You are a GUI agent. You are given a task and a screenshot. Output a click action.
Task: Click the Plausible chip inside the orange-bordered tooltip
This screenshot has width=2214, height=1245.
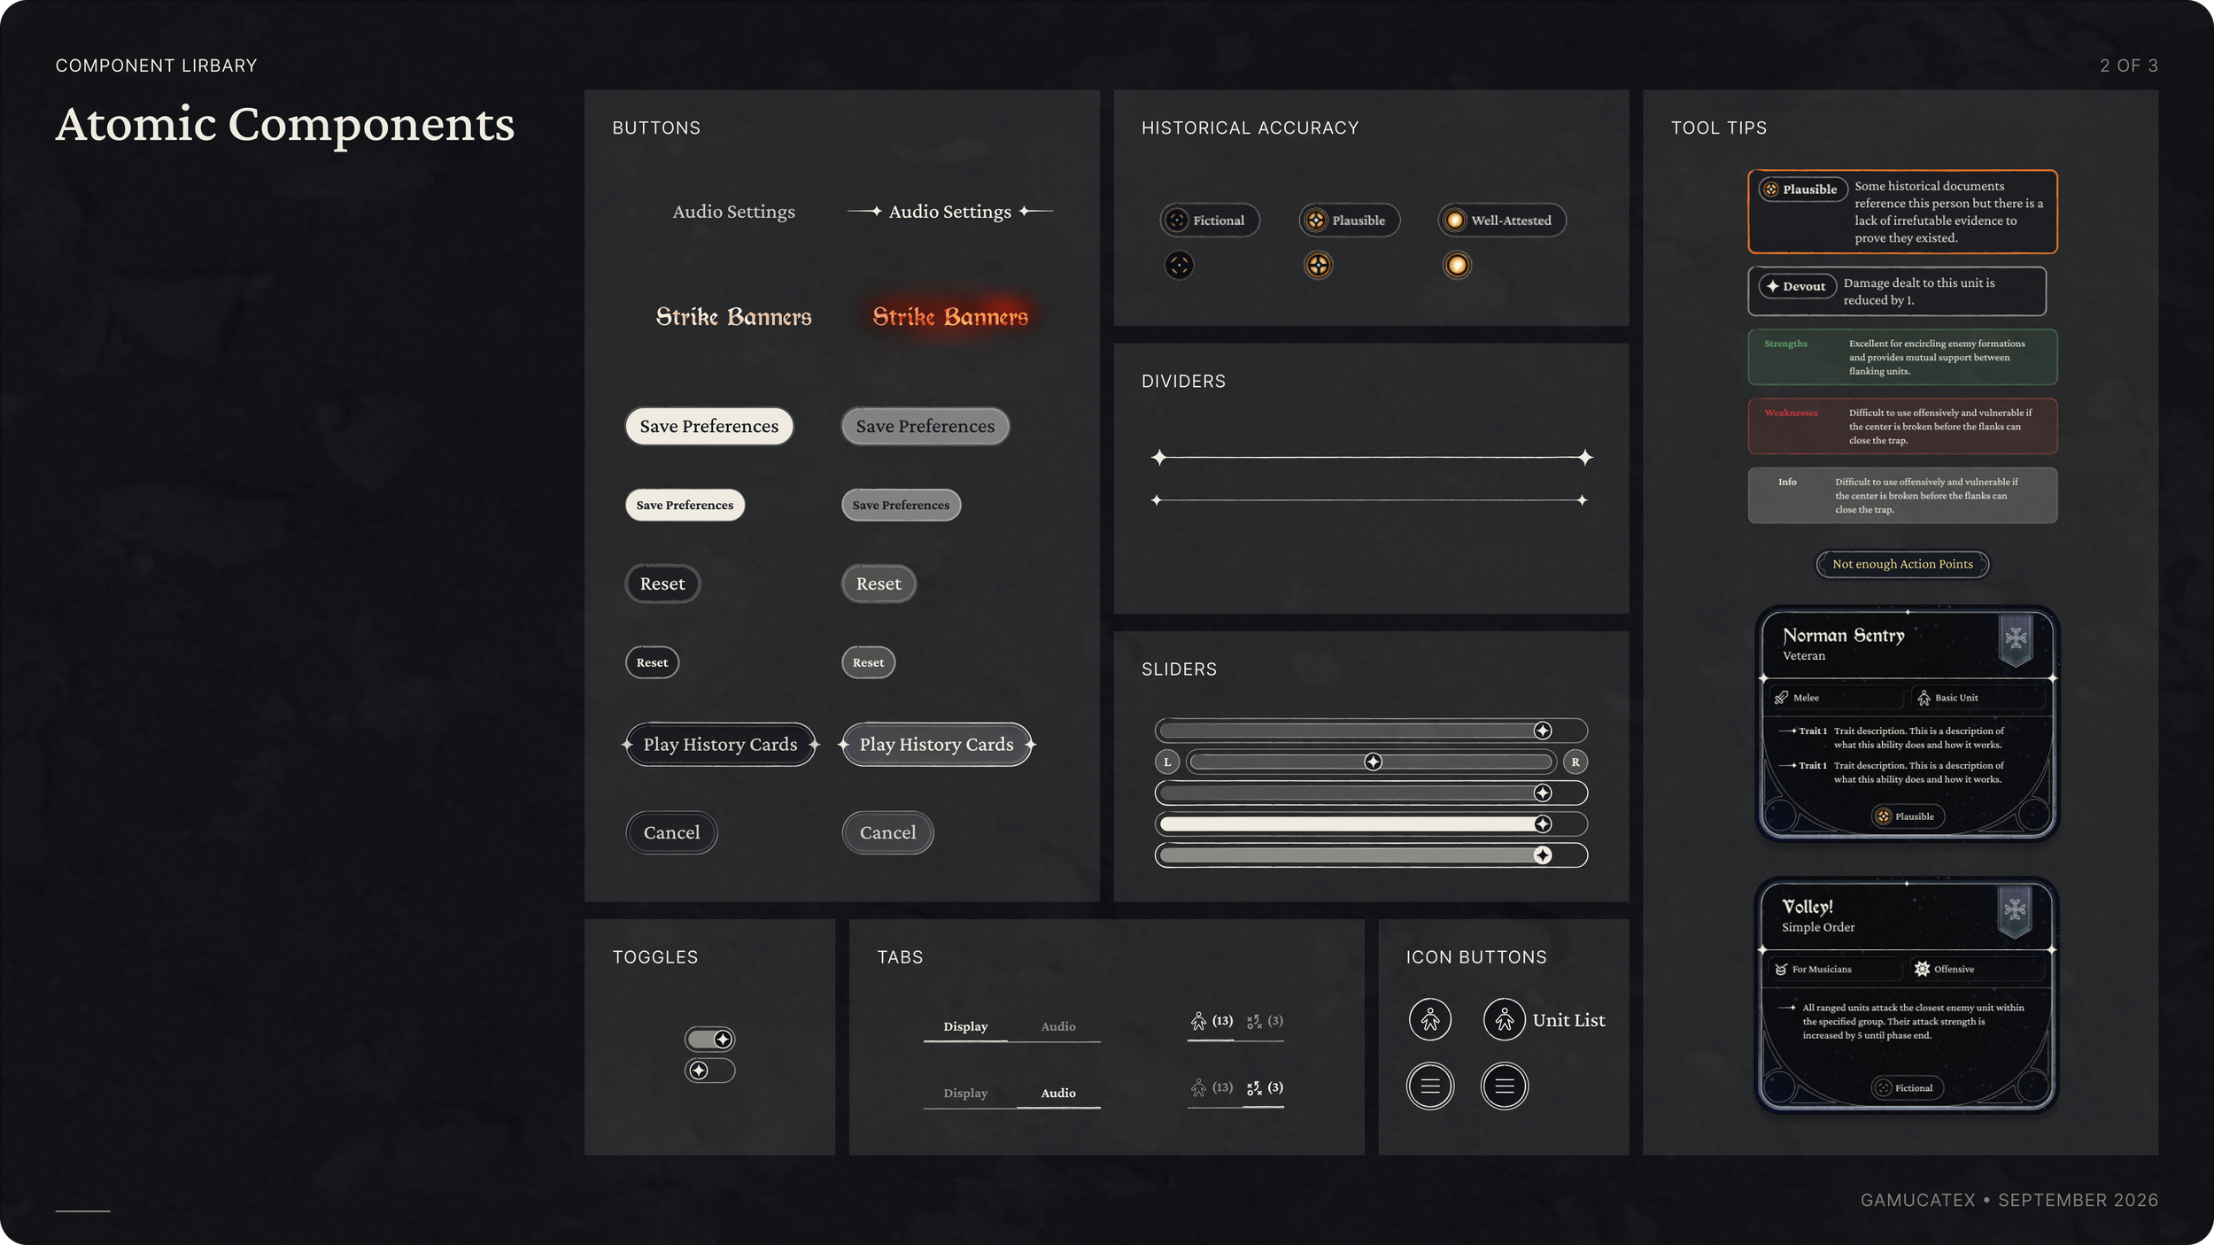click(x=1802, y=189)
